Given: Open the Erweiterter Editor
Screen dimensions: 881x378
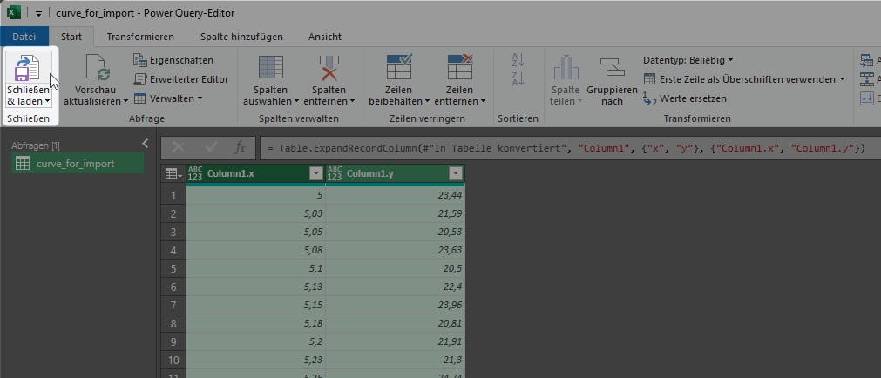Looking at the screenshot, I should coord(181,79).
